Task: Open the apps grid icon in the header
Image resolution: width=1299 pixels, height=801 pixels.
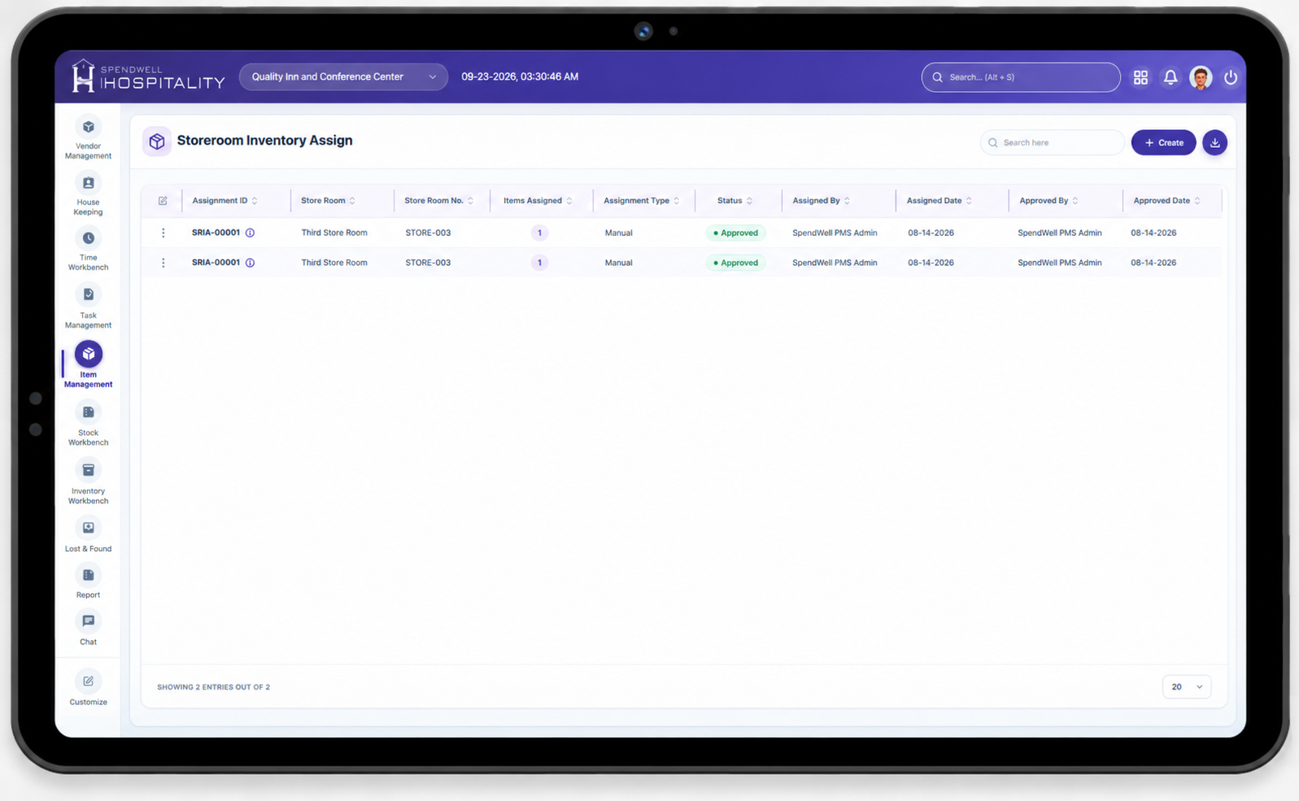Action: [x=1140, y=77]
